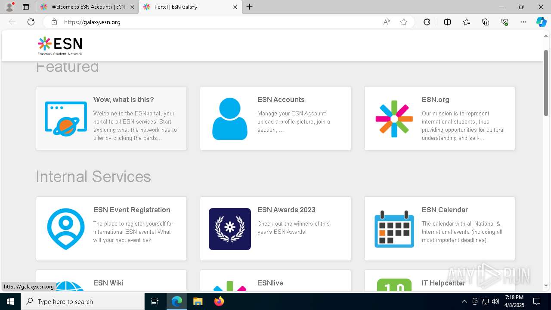Image resolution: width=551 pixels, height=310 pixels.
Task: Click the taskbar search box
Action: (x=83, y=301)
